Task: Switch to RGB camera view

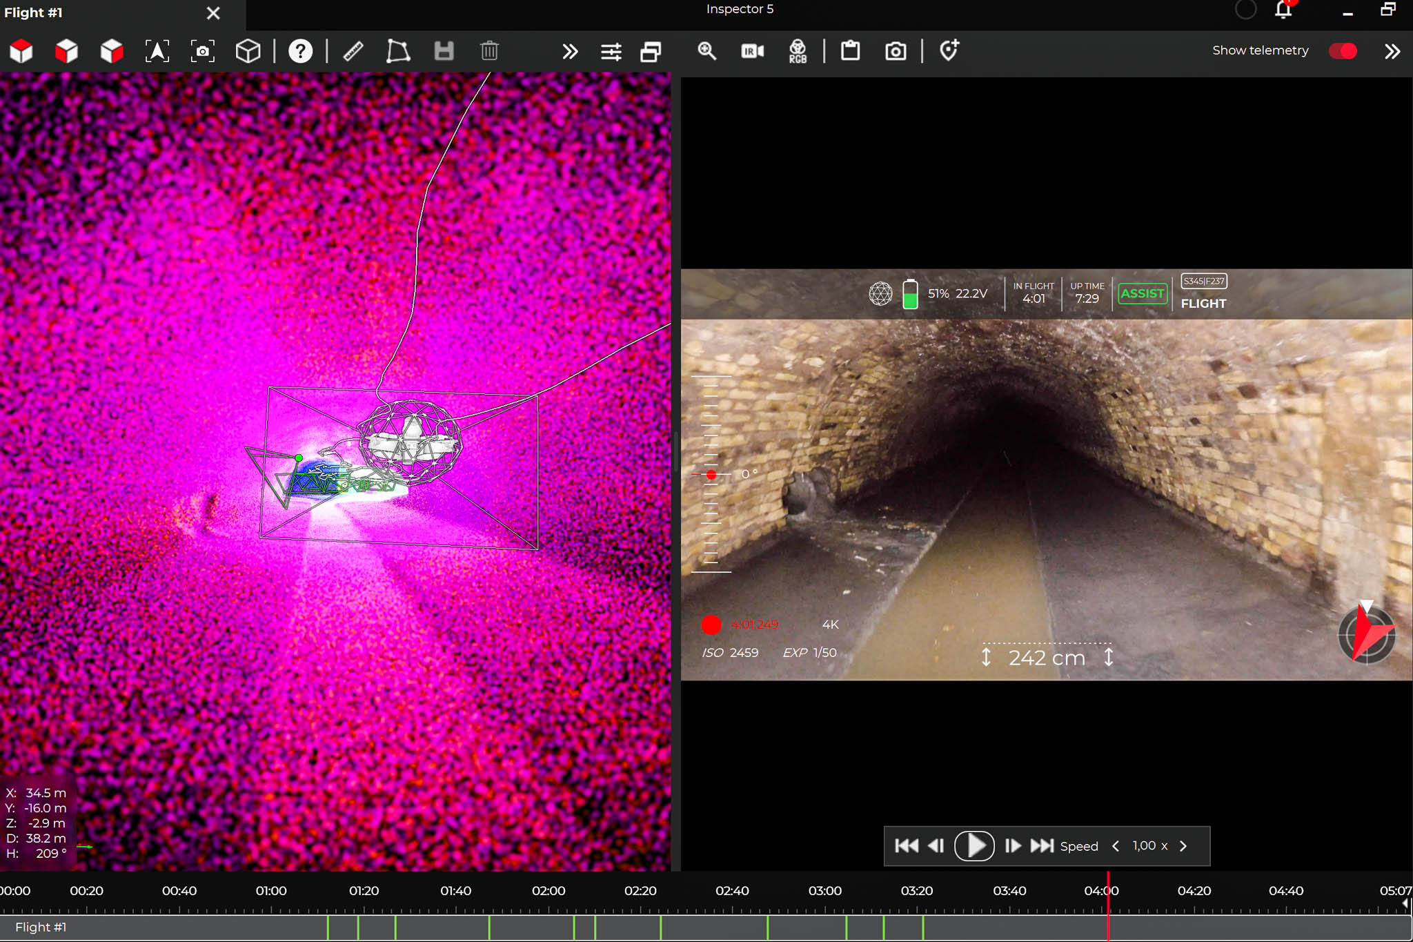Action: pyautogui.click(x=798, y=51)
